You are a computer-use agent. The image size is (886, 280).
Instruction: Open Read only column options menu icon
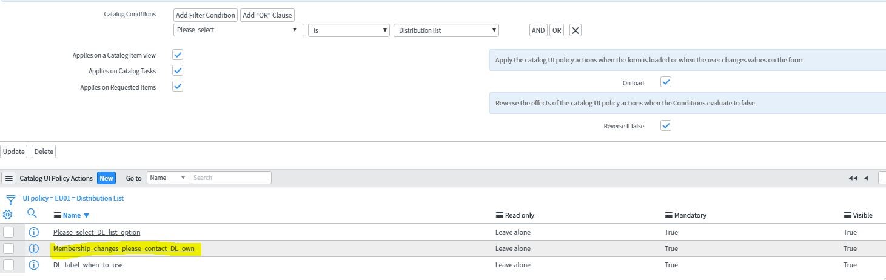point(500,215)
